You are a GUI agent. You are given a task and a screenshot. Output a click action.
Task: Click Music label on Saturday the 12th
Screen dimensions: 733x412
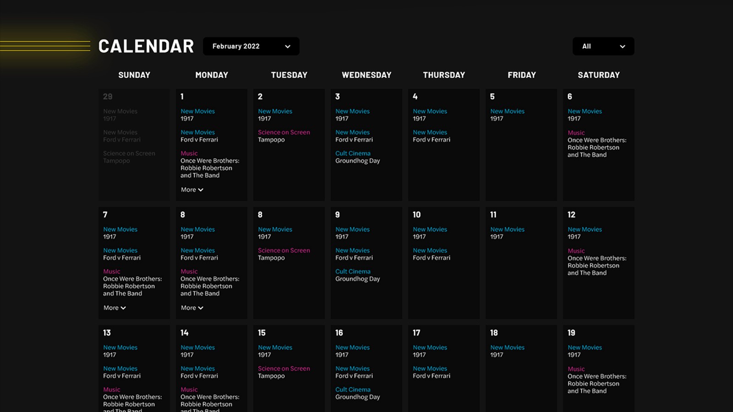576,251
